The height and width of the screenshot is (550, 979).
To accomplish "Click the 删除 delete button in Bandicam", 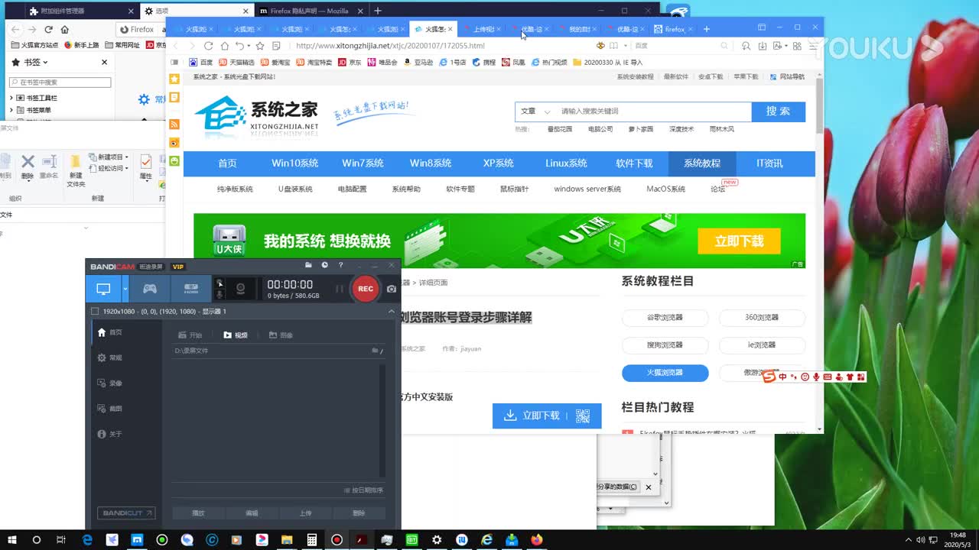I will click(359, 513).
